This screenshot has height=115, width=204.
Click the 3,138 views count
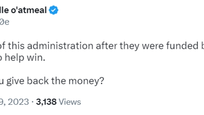[x=46, y=102]
